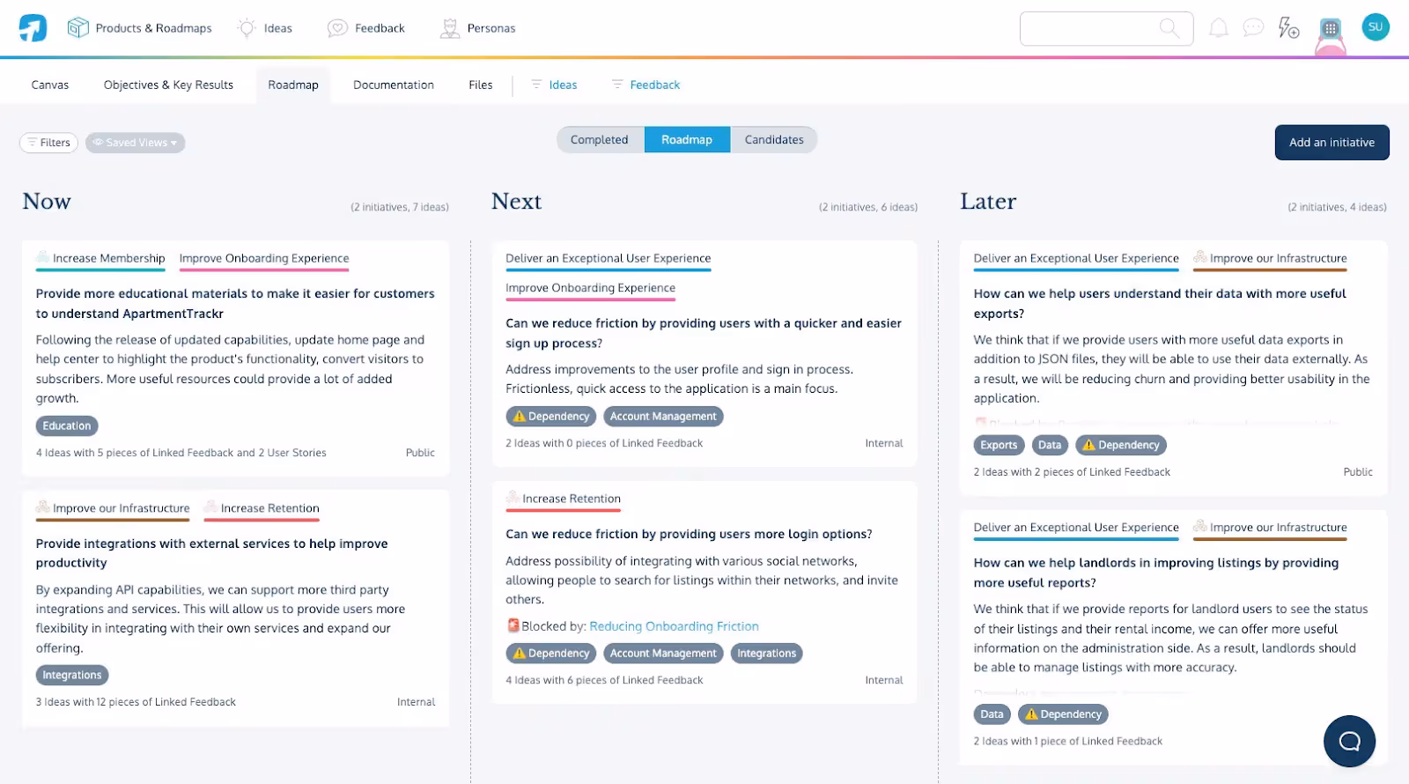Click the blocked icon beside Blocked by

click(x=513, y=625)
